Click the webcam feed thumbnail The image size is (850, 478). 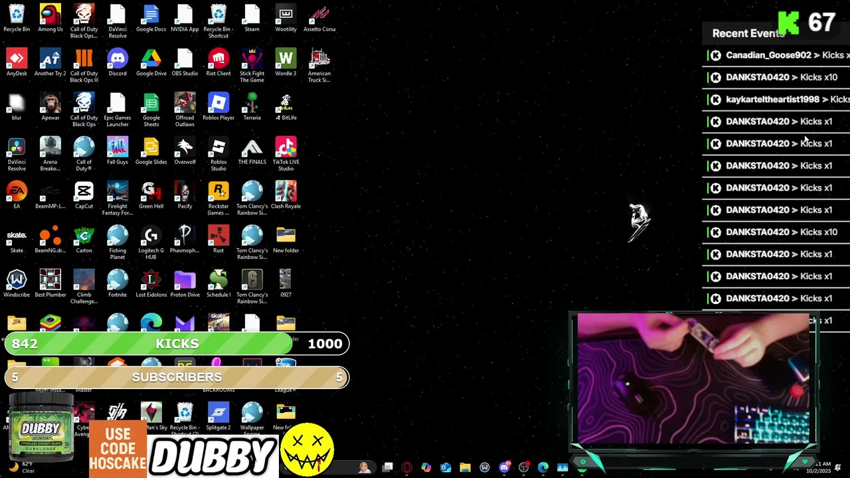pyautogui.click(x=693, y=378)
